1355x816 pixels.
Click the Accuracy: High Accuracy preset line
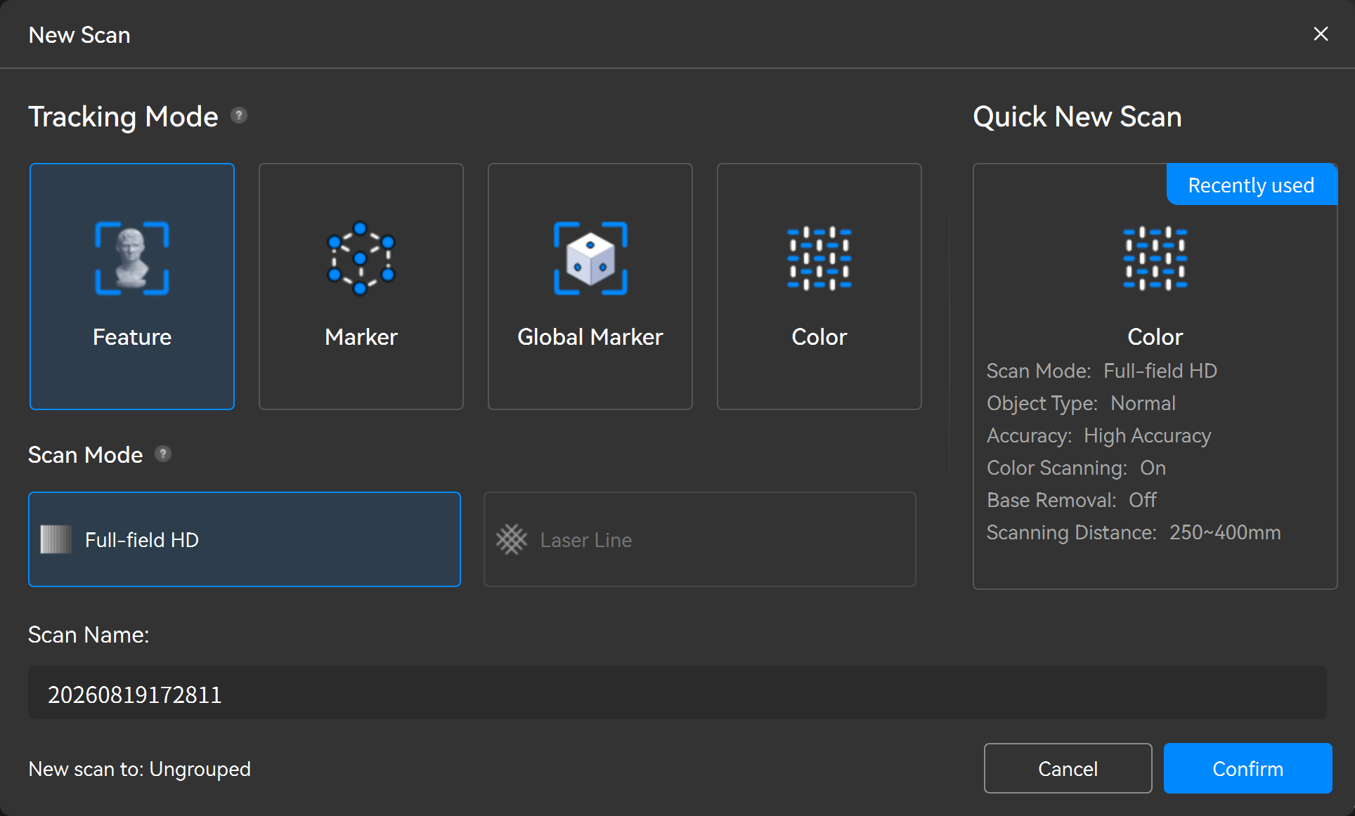pos(1099,435)
